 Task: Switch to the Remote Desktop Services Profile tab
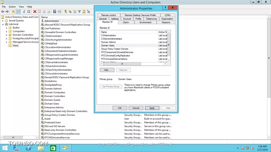click(140, 15)
